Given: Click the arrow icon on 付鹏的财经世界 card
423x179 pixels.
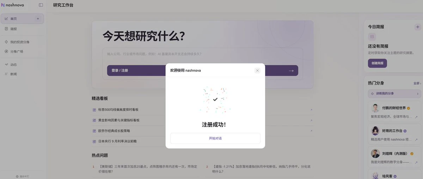Looking at the screenshot, I should point(416,117).
